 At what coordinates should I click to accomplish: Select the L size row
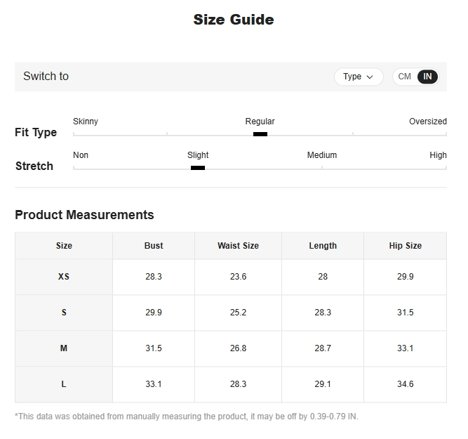[x=64, y=384]
